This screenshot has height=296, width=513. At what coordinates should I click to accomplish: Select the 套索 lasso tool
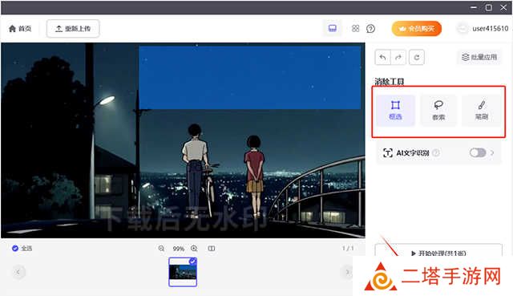tap(438, 111)
